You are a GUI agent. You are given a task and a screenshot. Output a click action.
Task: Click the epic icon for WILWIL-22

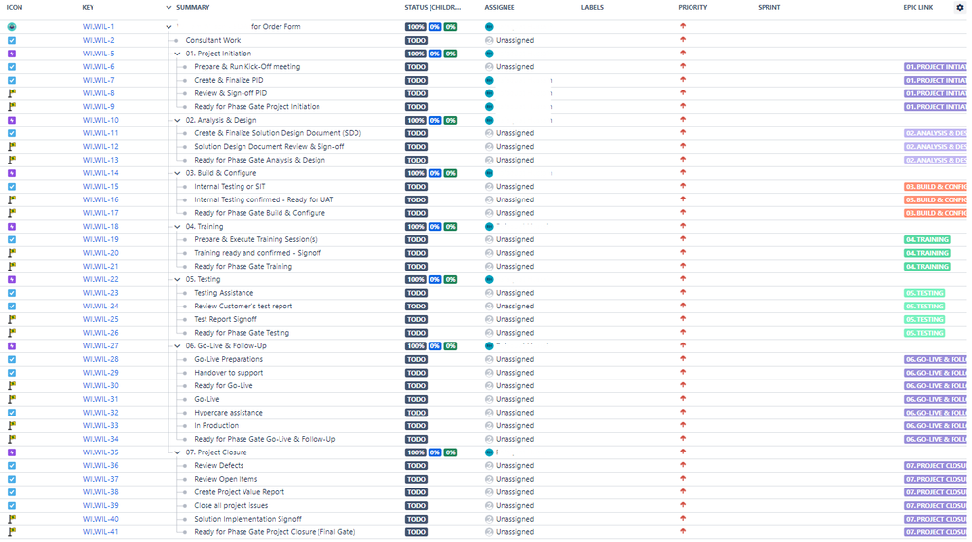(12, 280)
